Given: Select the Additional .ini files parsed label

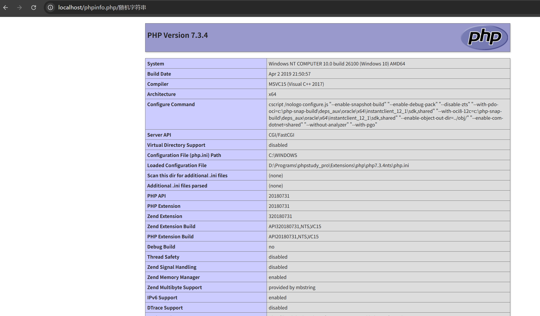Looking at the screenshot, I should (177, 186).
